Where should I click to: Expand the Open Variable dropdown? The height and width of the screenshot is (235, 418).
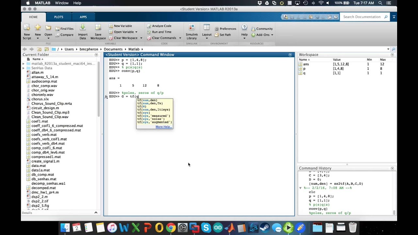click(136, 32)
